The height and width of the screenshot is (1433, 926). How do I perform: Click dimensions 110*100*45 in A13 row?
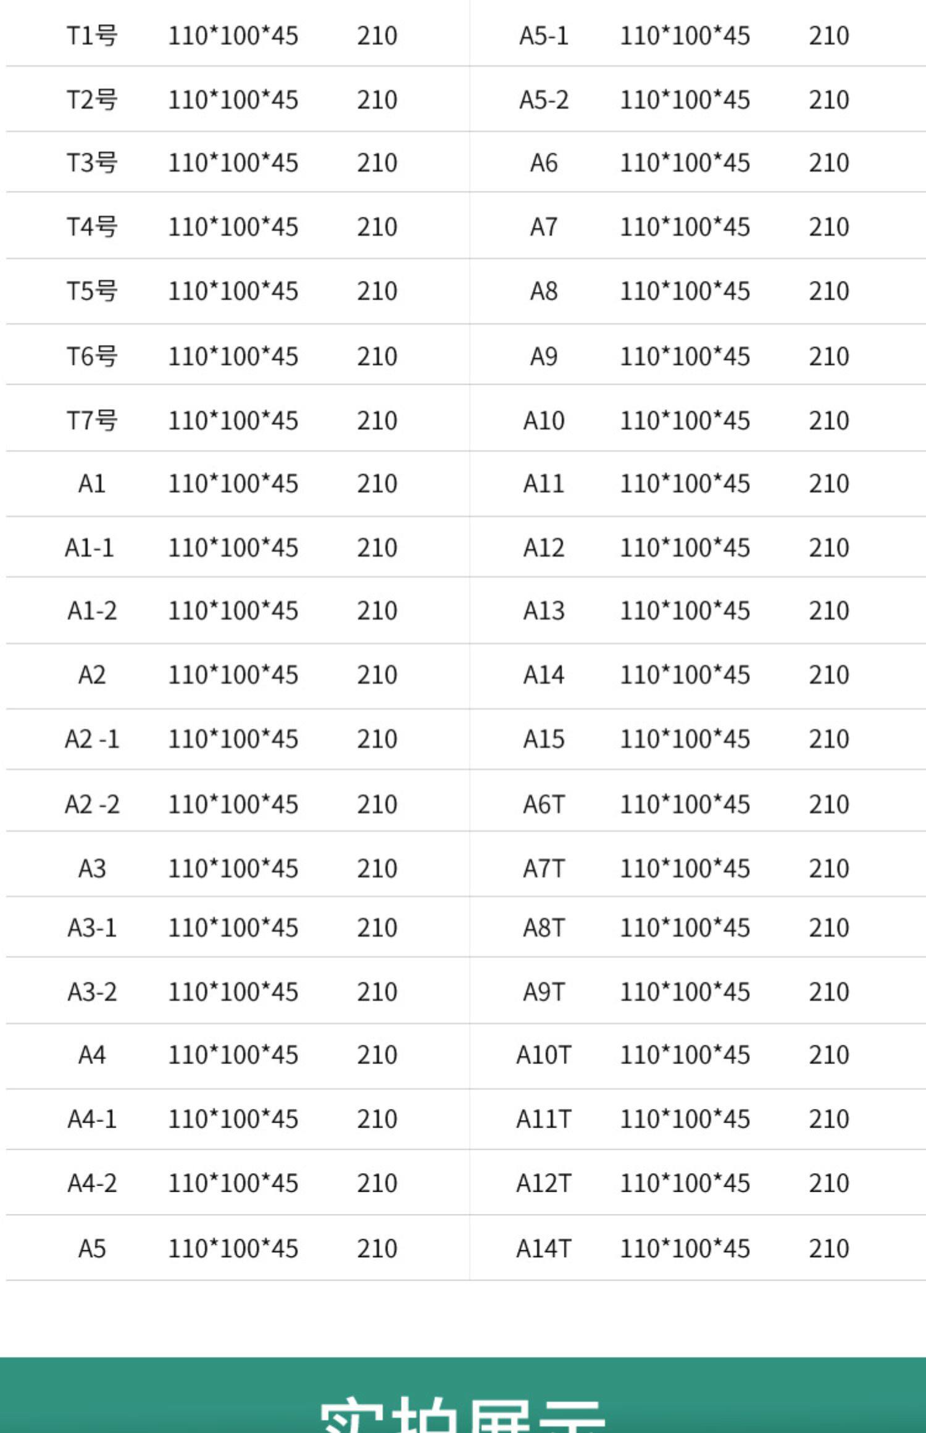pos(685,611)
